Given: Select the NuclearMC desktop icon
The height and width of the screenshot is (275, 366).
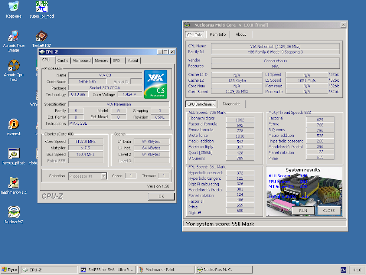Looking at the screenshot, I should (x=14, y=215).
